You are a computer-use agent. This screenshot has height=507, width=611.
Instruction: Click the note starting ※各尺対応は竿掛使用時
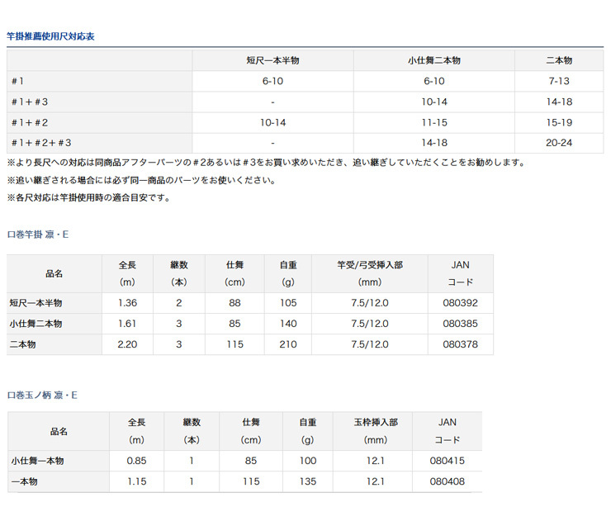89,198
